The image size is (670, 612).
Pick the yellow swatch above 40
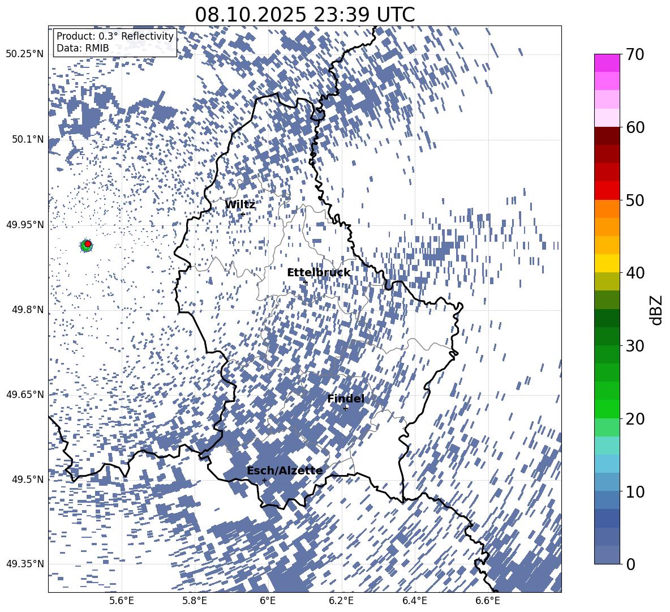point(607,263)
